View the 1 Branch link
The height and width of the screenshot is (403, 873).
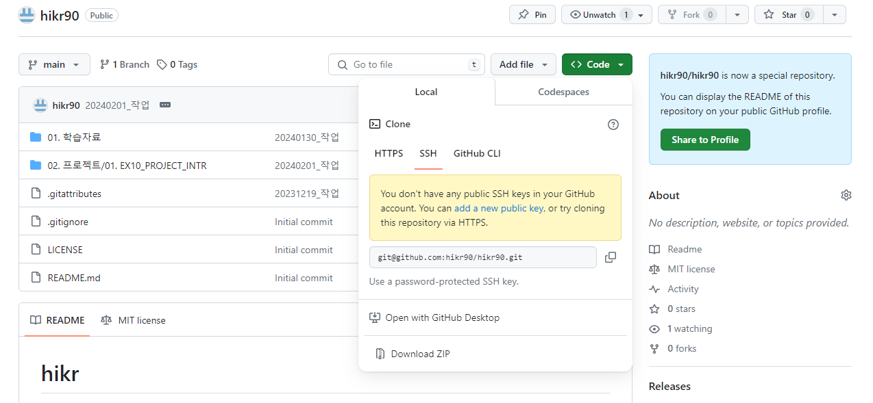point(124,64)
